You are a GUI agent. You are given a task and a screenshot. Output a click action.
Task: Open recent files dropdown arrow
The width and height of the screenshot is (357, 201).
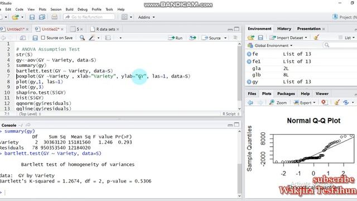22,17
